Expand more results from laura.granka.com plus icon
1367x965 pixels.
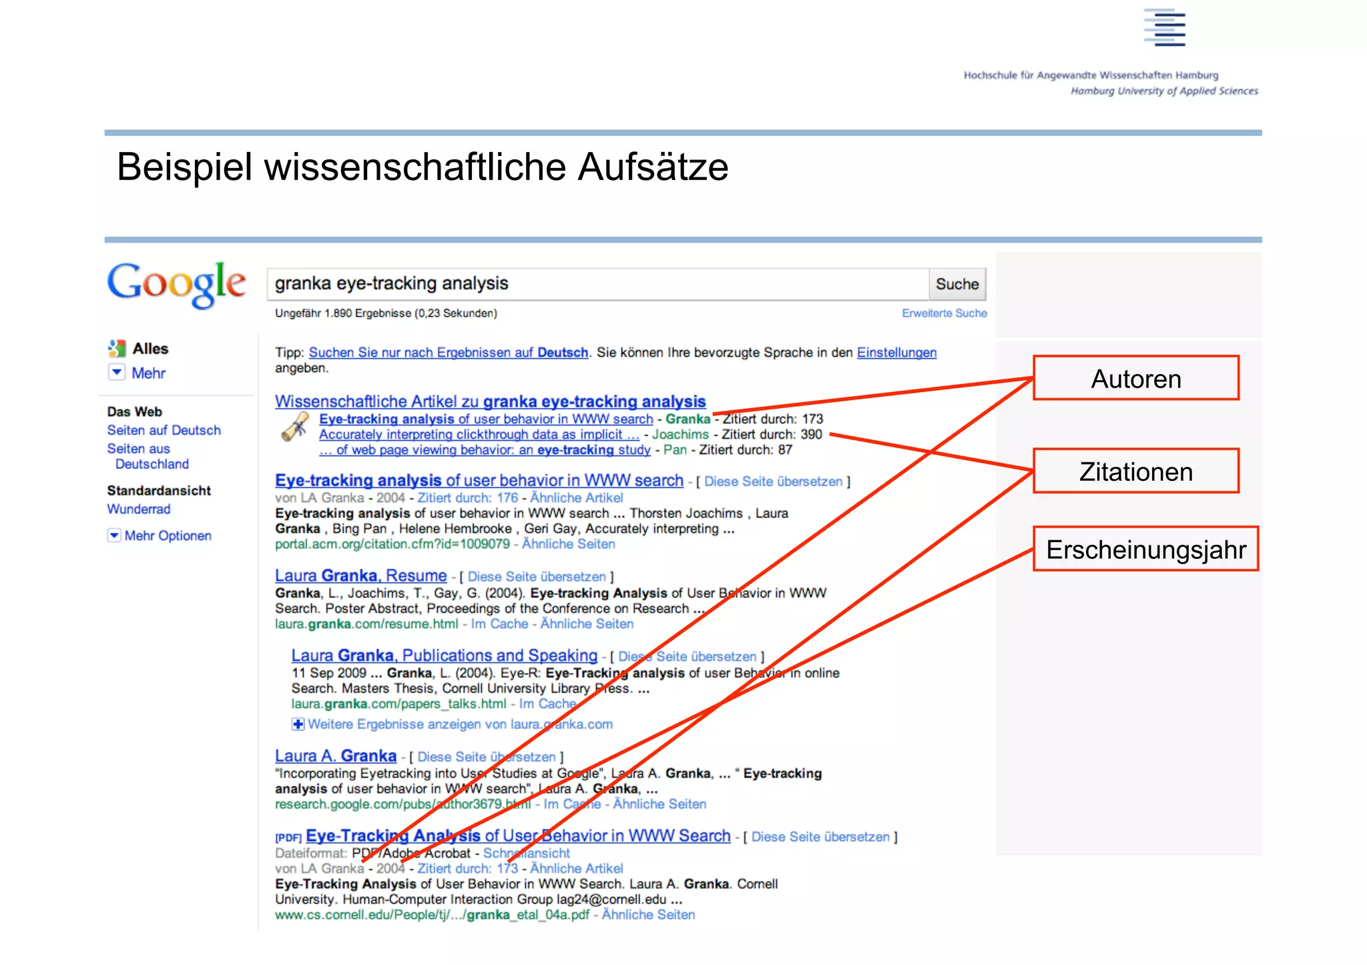(x=298, y=724)
